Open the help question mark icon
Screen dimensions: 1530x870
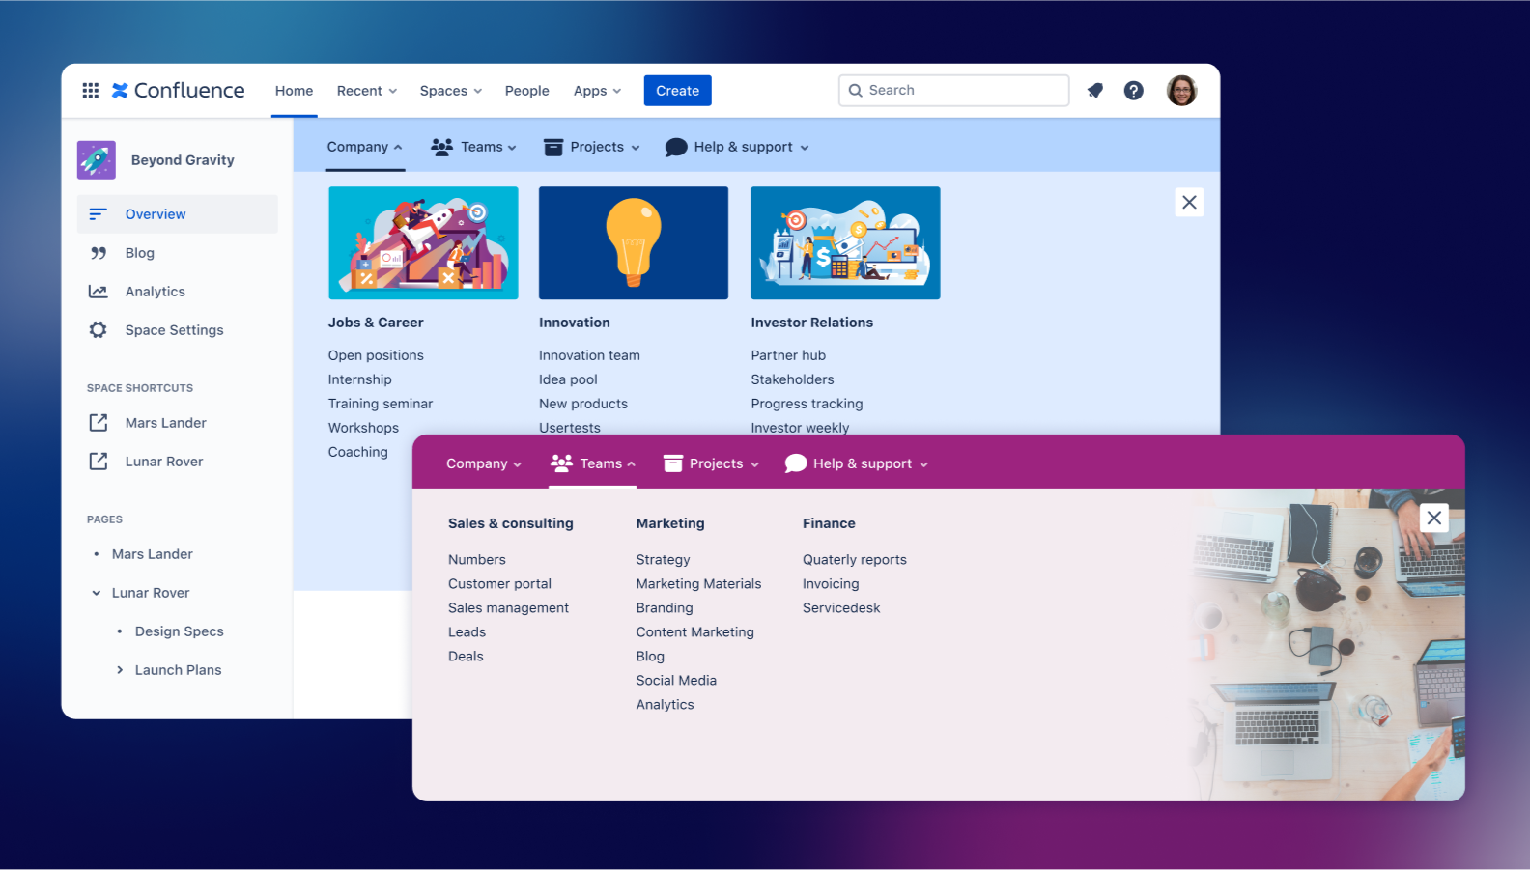(1134, 91)
